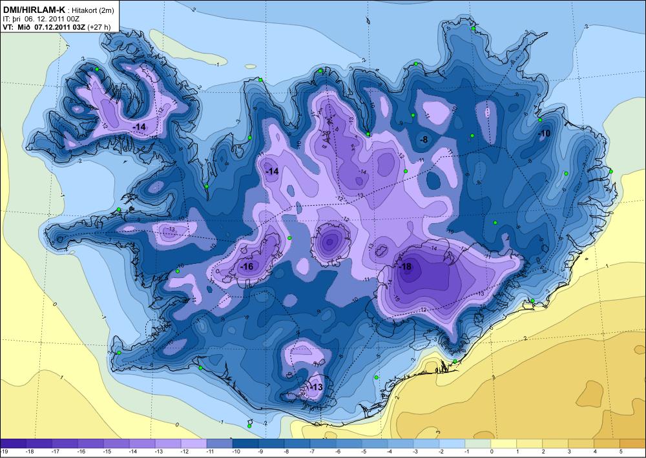Image resolution: width=646 pixels, height=458 pixels.
Task: Click the bold -14 label in the Westfjords
Action: pos(140,127)
